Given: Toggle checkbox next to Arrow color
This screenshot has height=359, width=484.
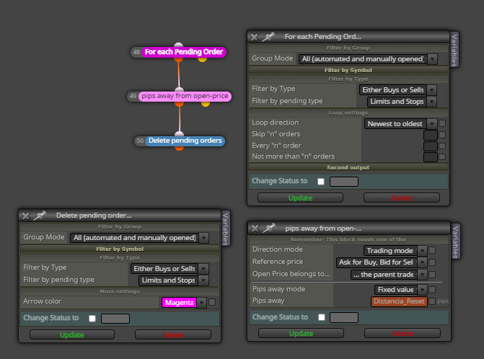Looking at the screenshot, I should tap(212, 302).
